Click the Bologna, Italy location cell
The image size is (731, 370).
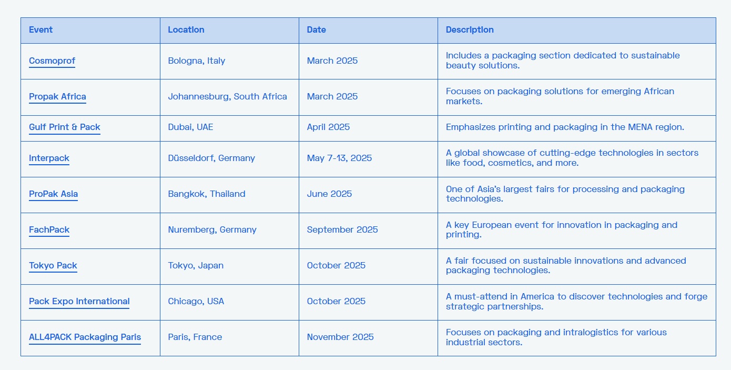[229, 61]
